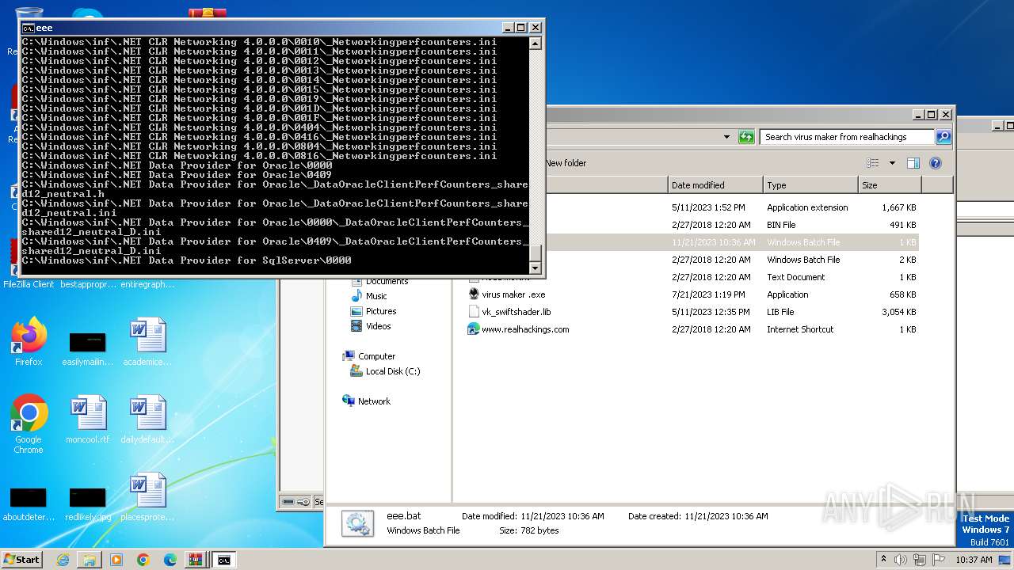The width and height of the screenshot is (1014, 570).
Task: Click the New folder toolbar button
Action: (566, 163)
